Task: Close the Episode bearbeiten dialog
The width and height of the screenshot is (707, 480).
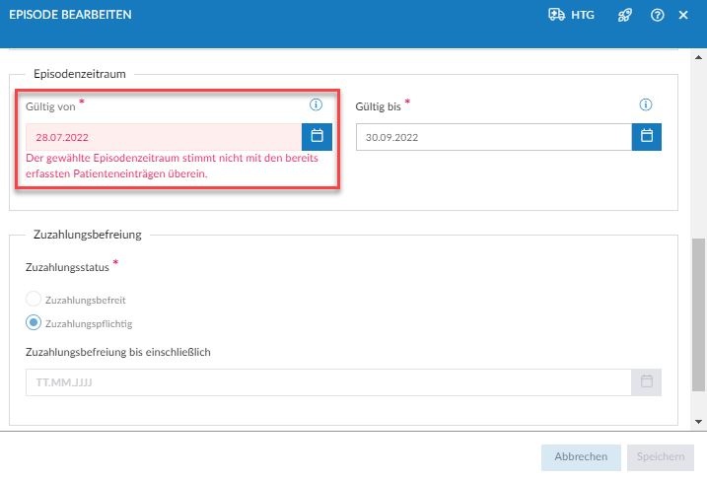Action: coord(683,15)
